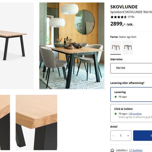
Task: Open the 17 butikker link
Action: pyautogui.click(x=136, y=150)
